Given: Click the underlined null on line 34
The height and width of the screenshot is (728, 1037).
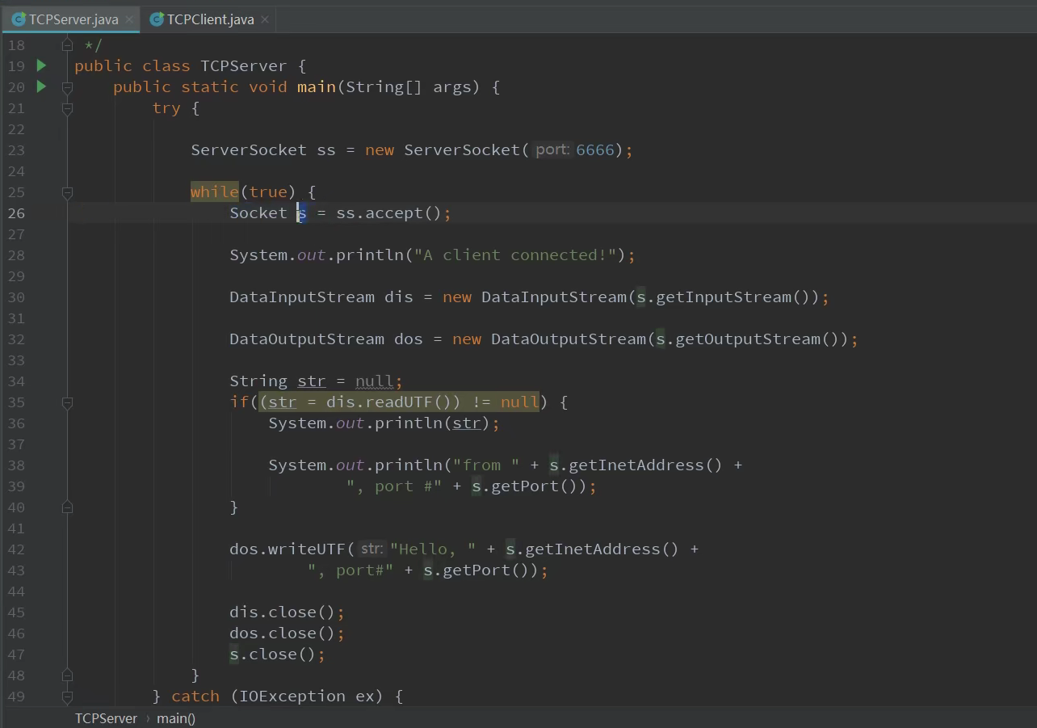Looking at the screenshot, I should click(375, 381).
